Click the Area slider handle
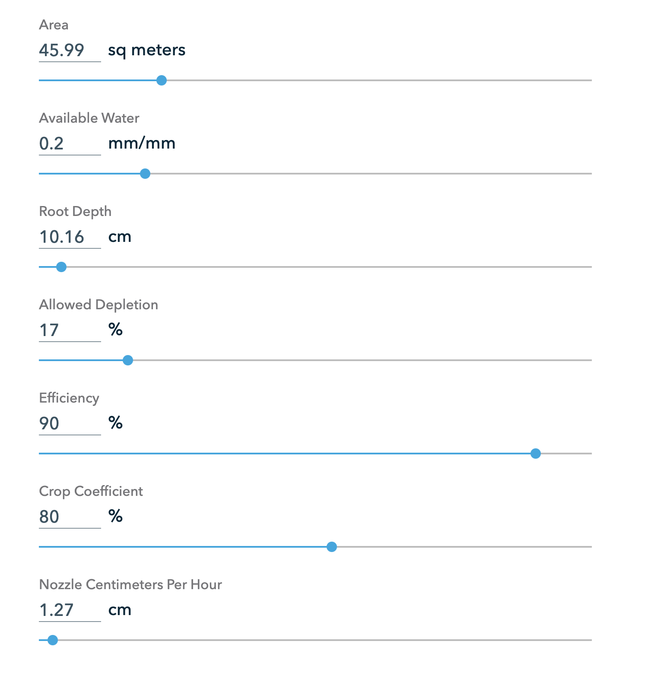The height and width of the screenshot is (679, 667). (x=162, y=80)
